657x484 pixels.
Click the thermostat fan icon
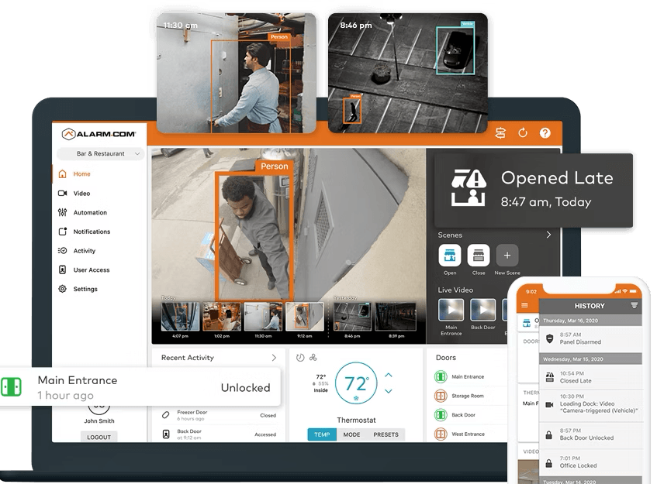[x=313, y=358]
